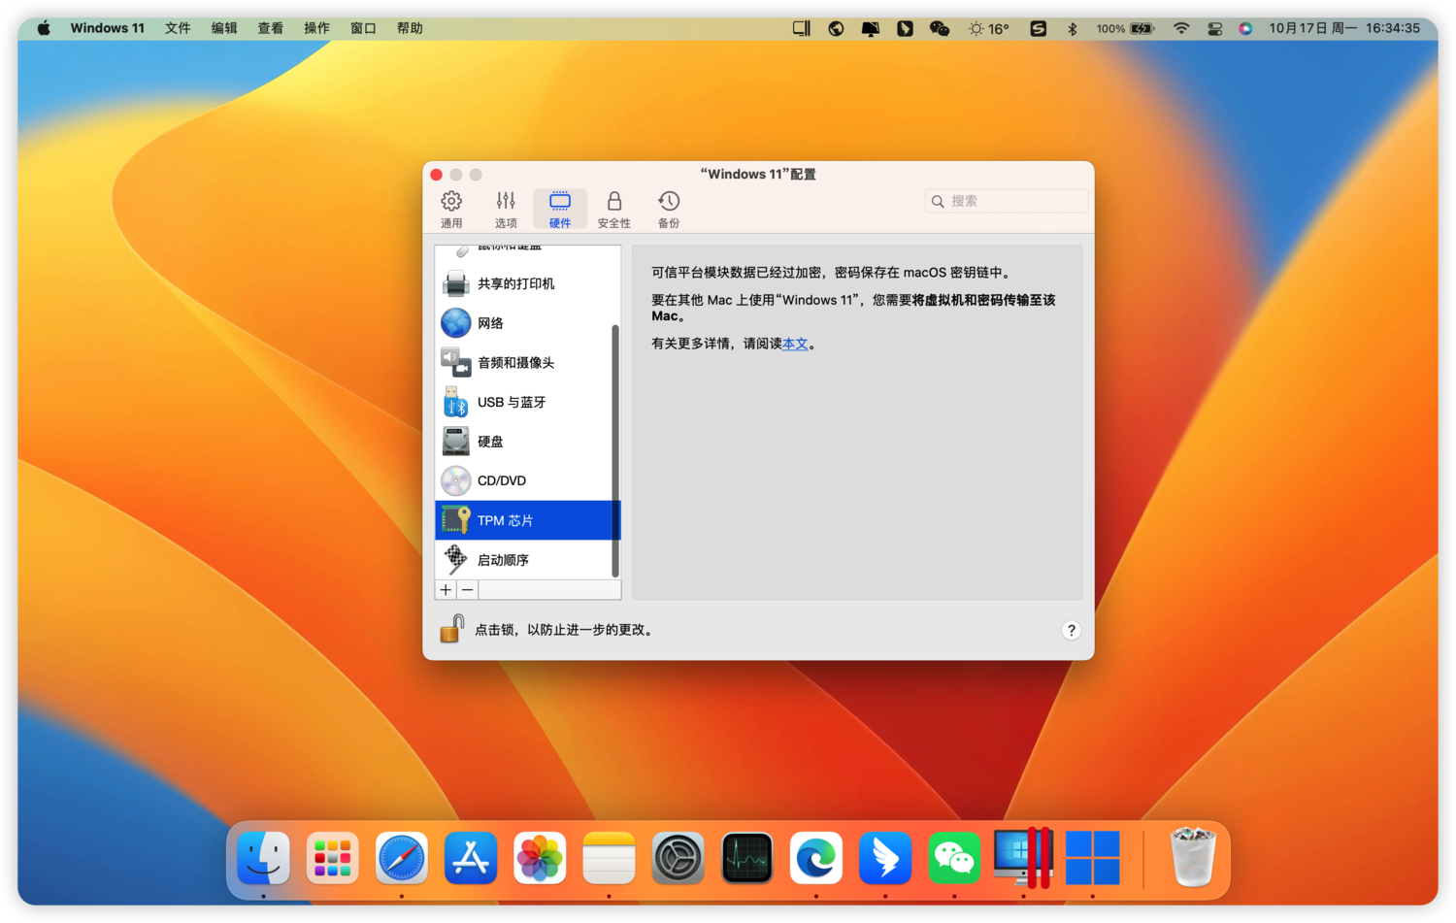The height and width of the screenshot is (923, 1456).
Task: Open Safari from the Dock
Action: coord(401,858)
